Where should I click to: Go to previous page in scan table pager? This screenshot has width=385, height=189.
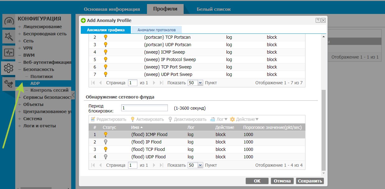(100, 83)
